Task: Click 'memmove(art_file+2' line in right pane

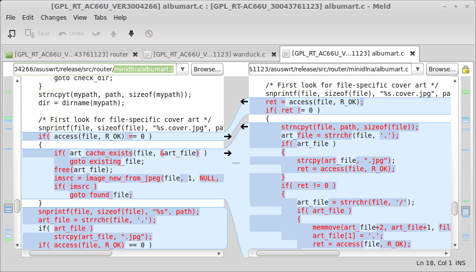Action: click(382, 227)
